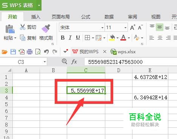Screen dimensions: 177x139
Task: Open the 数据 ribbon tab
Action: point(109,17)
